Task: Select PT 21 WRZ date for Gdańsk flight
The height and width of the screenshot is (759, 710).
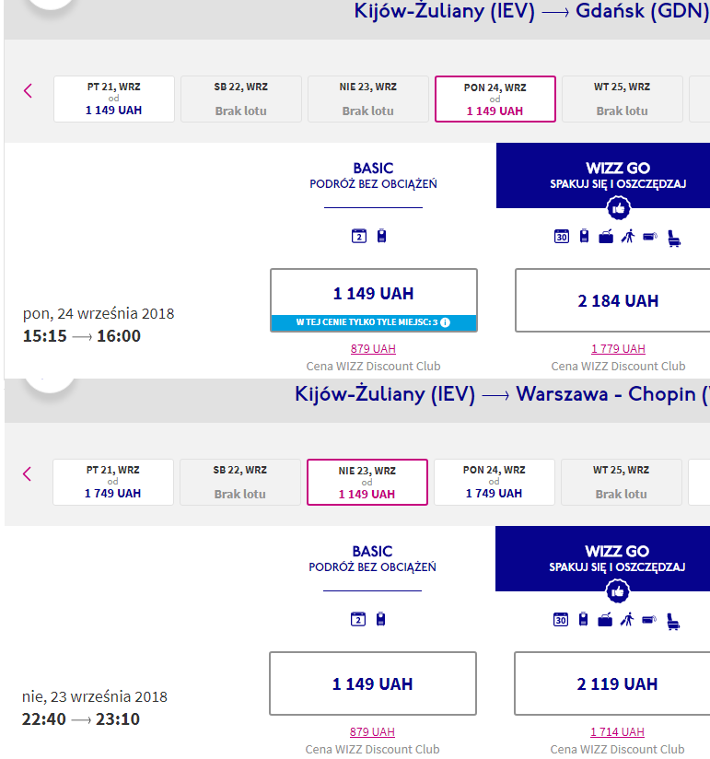Action: [x=114, y=99]
